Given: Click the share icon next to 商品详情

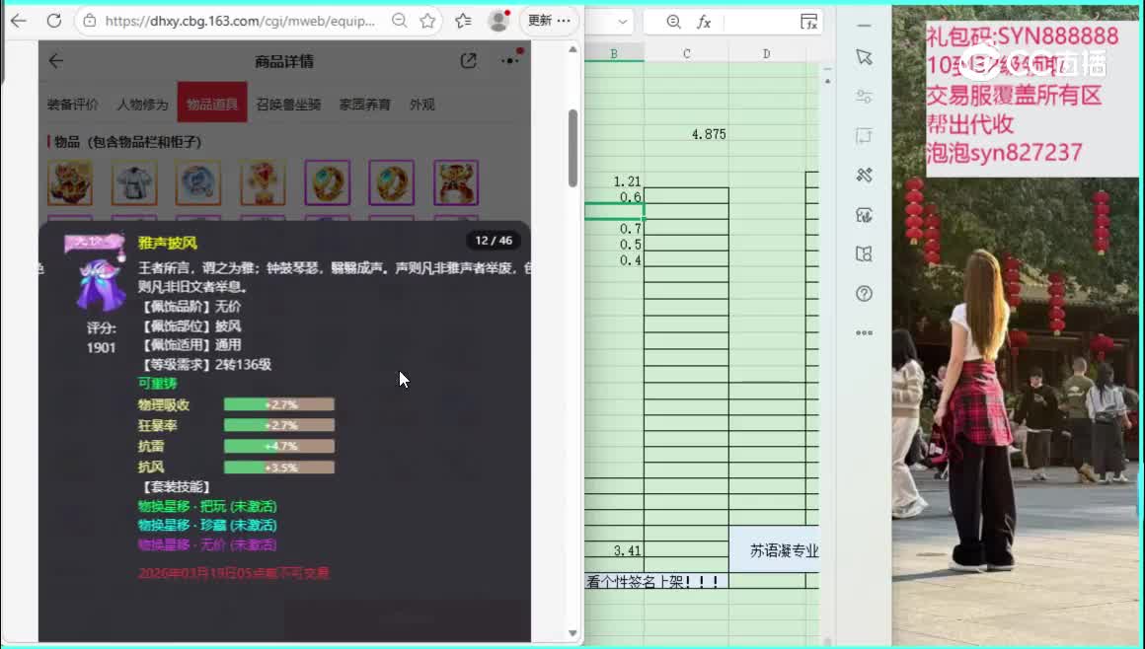Looking at the screenshot, I should click(x=469, y=61).
